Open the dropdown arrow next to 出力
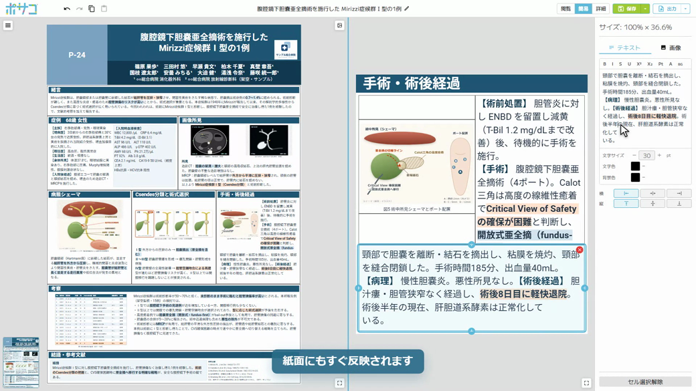The image size is (696, 391). pos(686,9)
